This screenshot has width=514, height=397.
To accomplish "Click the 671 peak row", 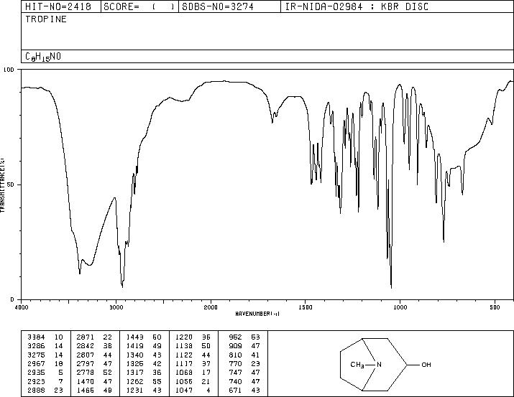I will (x=244, y=390).
